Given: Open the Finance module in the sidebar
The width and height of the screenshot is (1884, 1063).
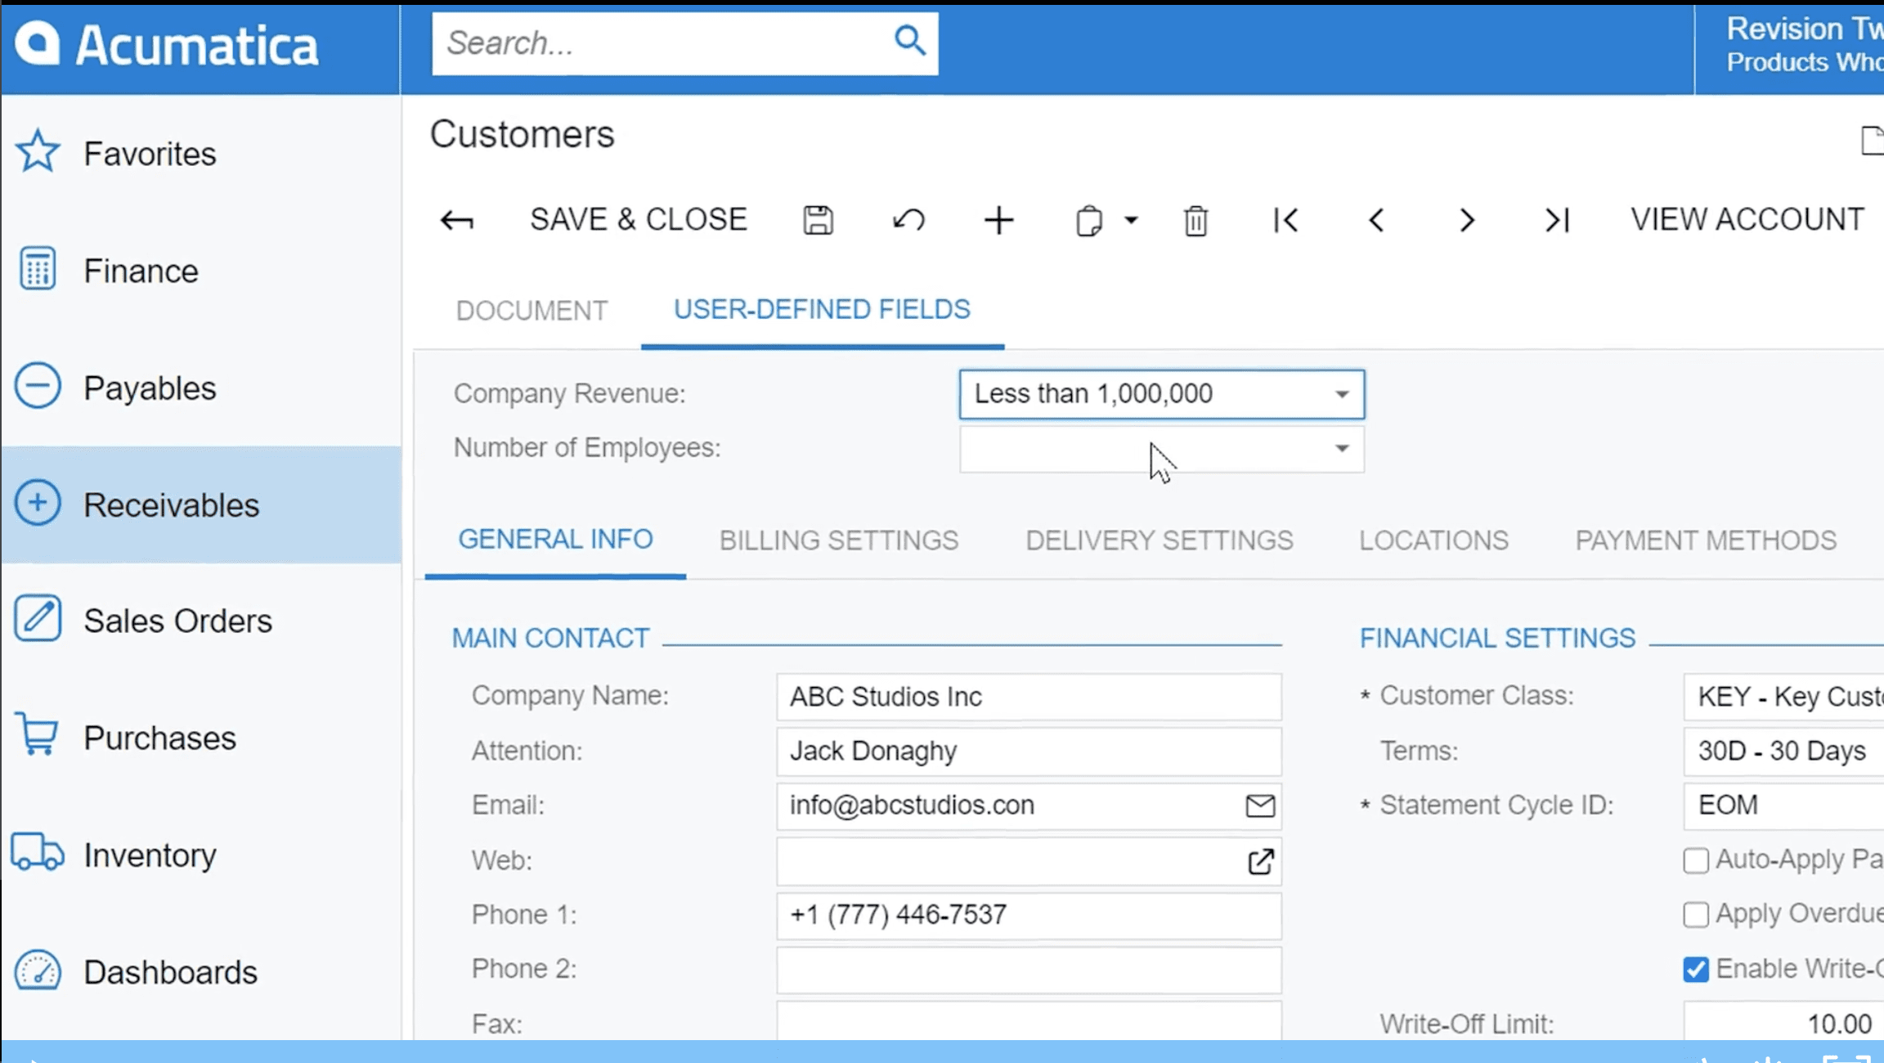Looking at the screenshot, I should (x=141, y=270).
